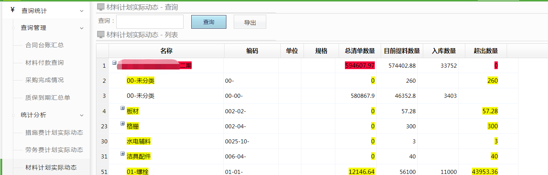This screenshot has height=175, width=548.
Task: Click the monitor icon next to 材料计划实际动态 - 查询
Action: click(x=100, y=7)
